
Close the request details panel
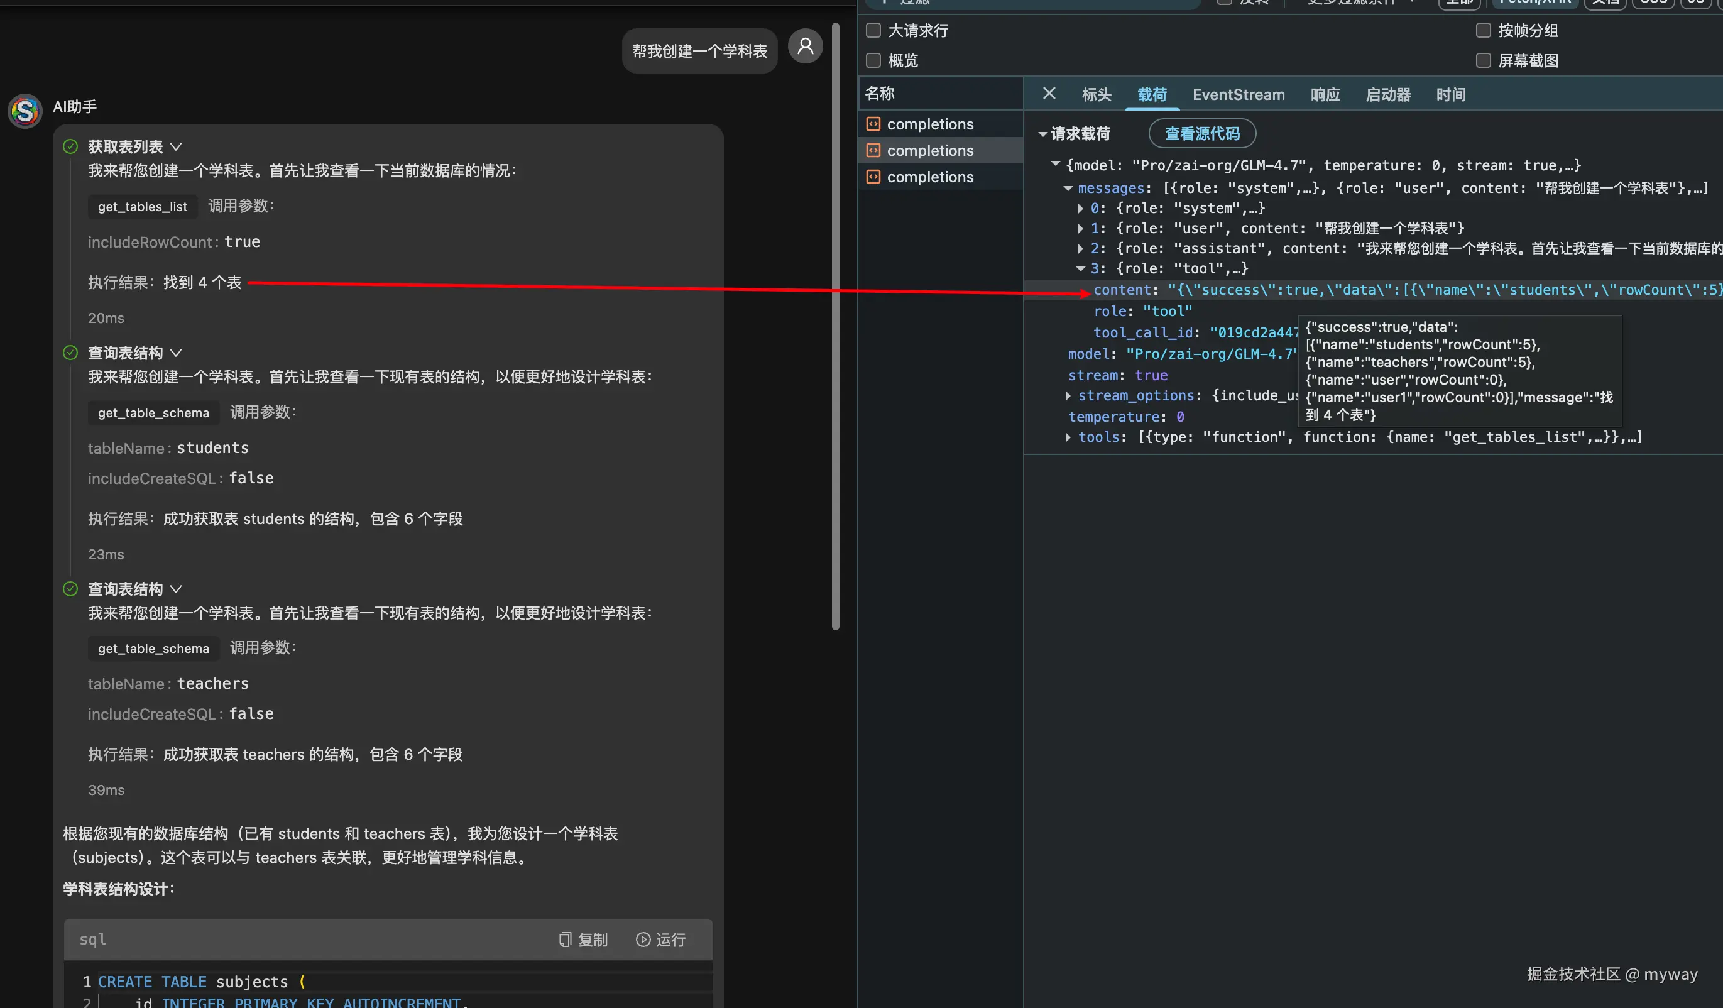(1049, 94)
